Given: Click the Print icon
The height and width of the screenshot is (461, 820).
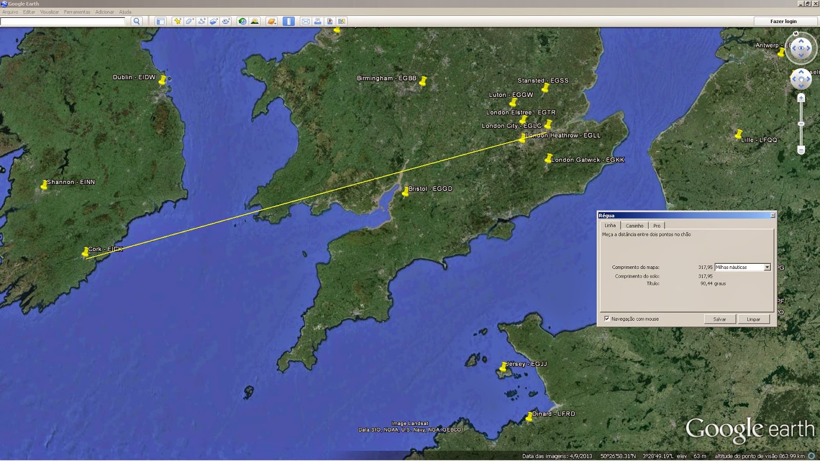Looking at the screenshot, I should 318,21.
